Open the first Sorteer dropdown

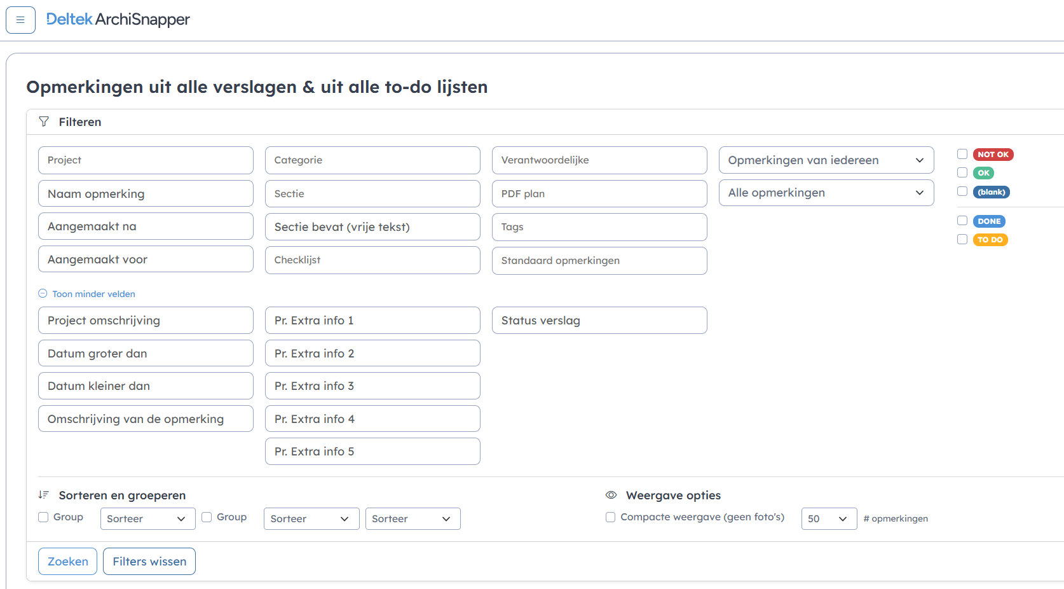(148, 518)
